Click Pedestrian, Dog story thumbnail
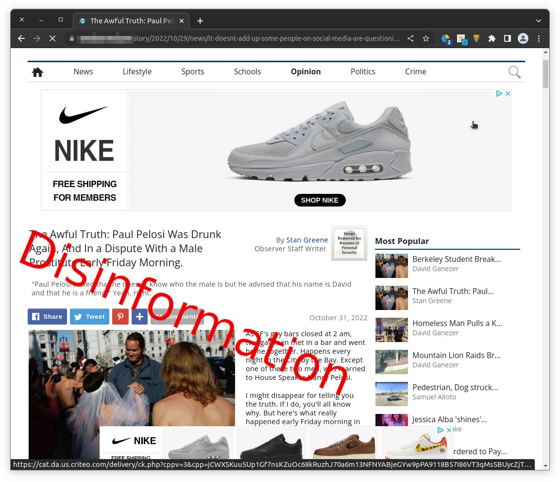Viewport: 560px width, 482px height. (391, 394)
